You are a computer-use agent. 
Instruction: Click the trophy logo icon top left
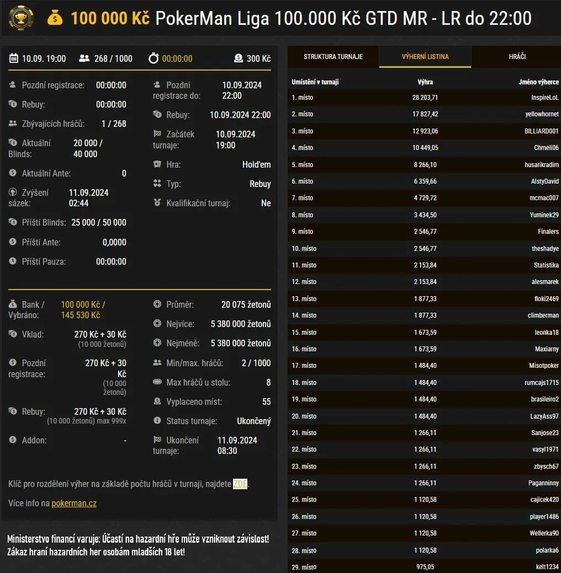click(21, 18)
